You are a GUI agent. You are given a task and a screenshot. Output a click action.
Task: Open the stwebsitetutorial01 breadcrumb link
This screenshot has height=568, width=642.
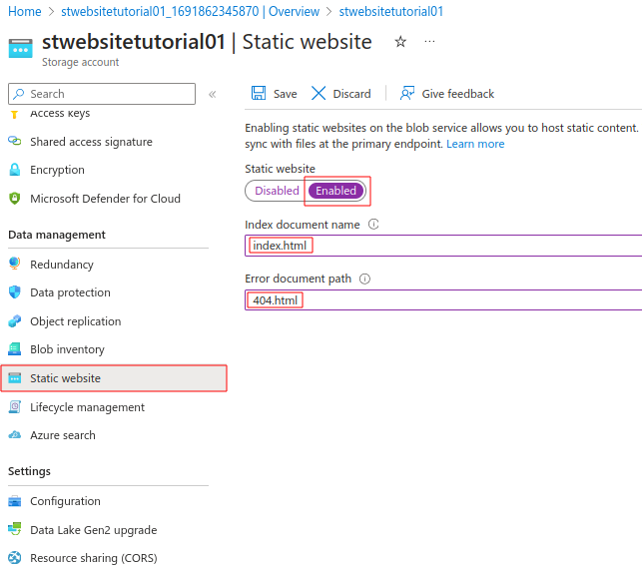391,11
